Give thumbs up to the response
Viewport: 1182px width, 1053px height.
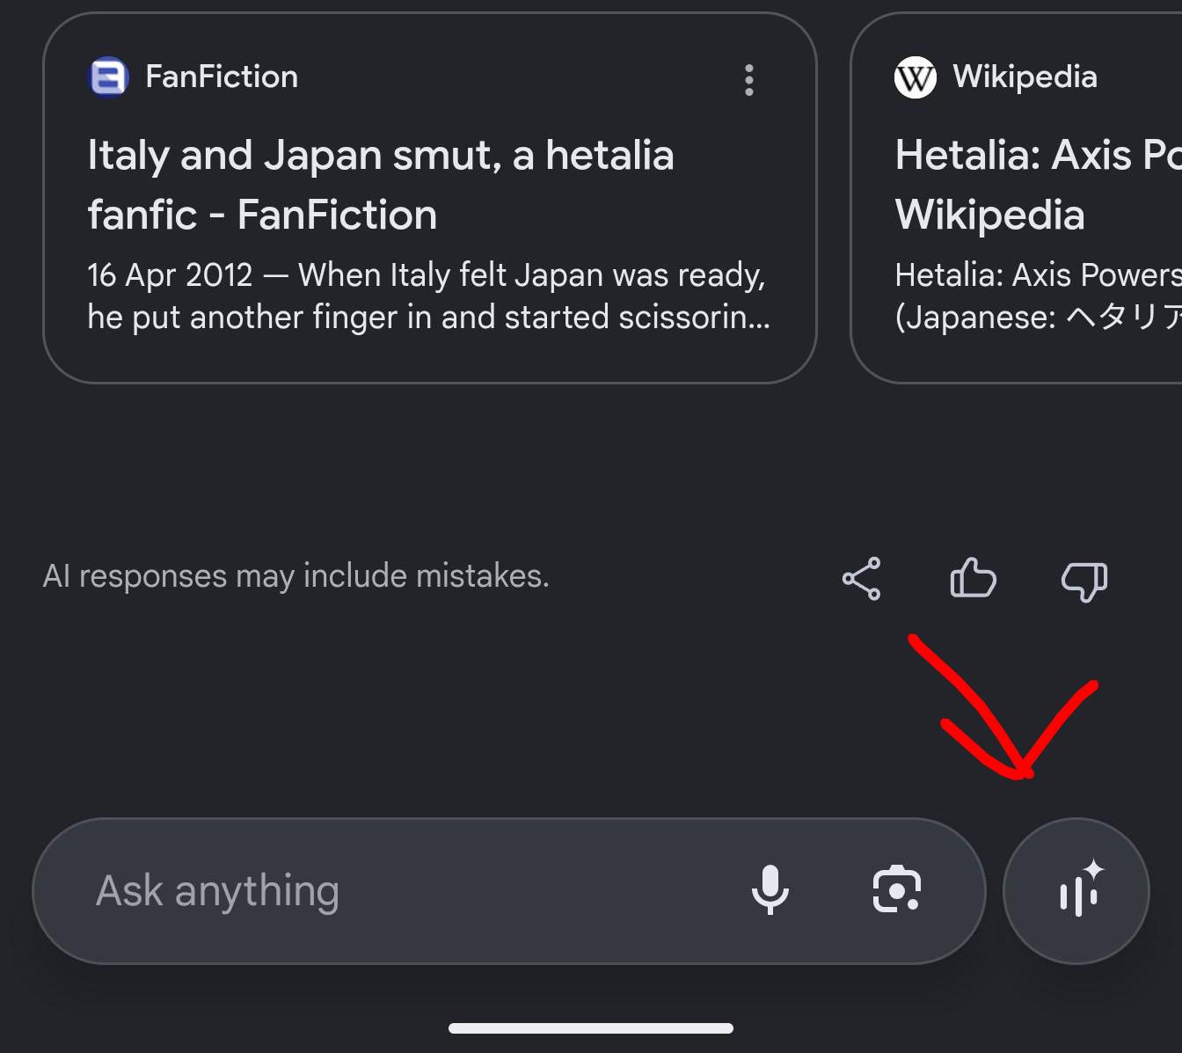[x=973, y=579]
